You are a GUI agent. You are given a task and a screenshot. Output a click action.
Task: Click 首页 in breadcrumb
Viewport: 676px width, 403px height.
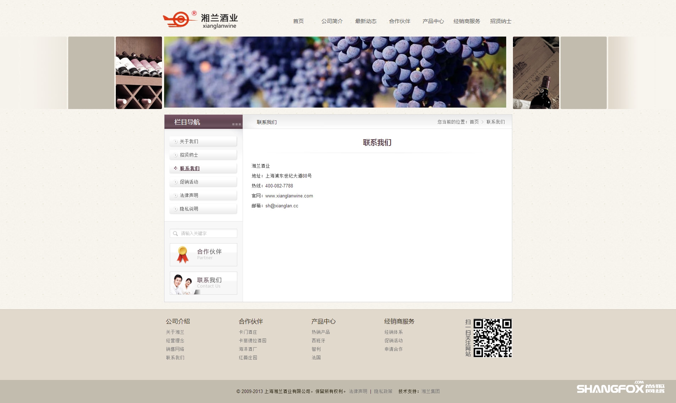point(474,122)
